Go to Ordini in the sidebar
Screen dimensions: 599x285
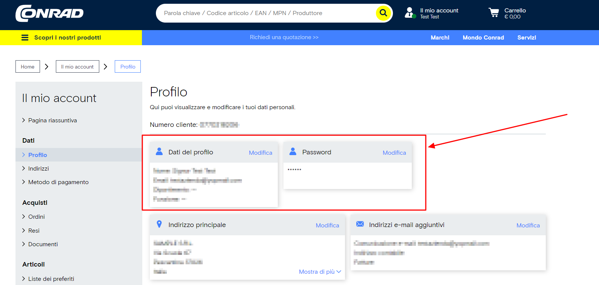click(x=36, y=217)
